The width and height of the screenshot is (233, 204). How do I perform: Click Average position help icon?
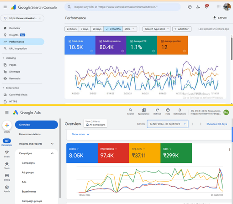(x=184, y=51)
